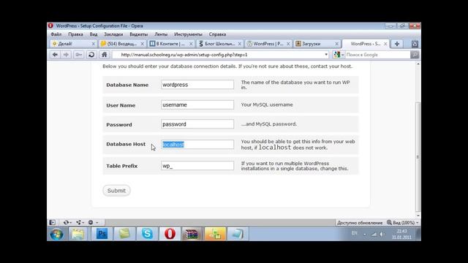Switch to the Блог Школьн... tab

point(219,44)
